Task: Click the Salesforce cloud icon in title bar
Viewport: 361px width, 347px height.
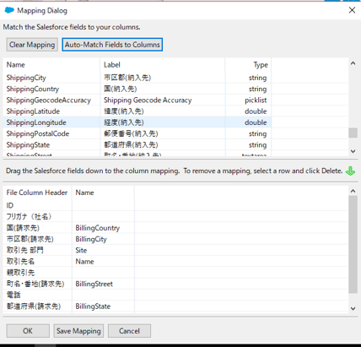Action: point(9,10)
